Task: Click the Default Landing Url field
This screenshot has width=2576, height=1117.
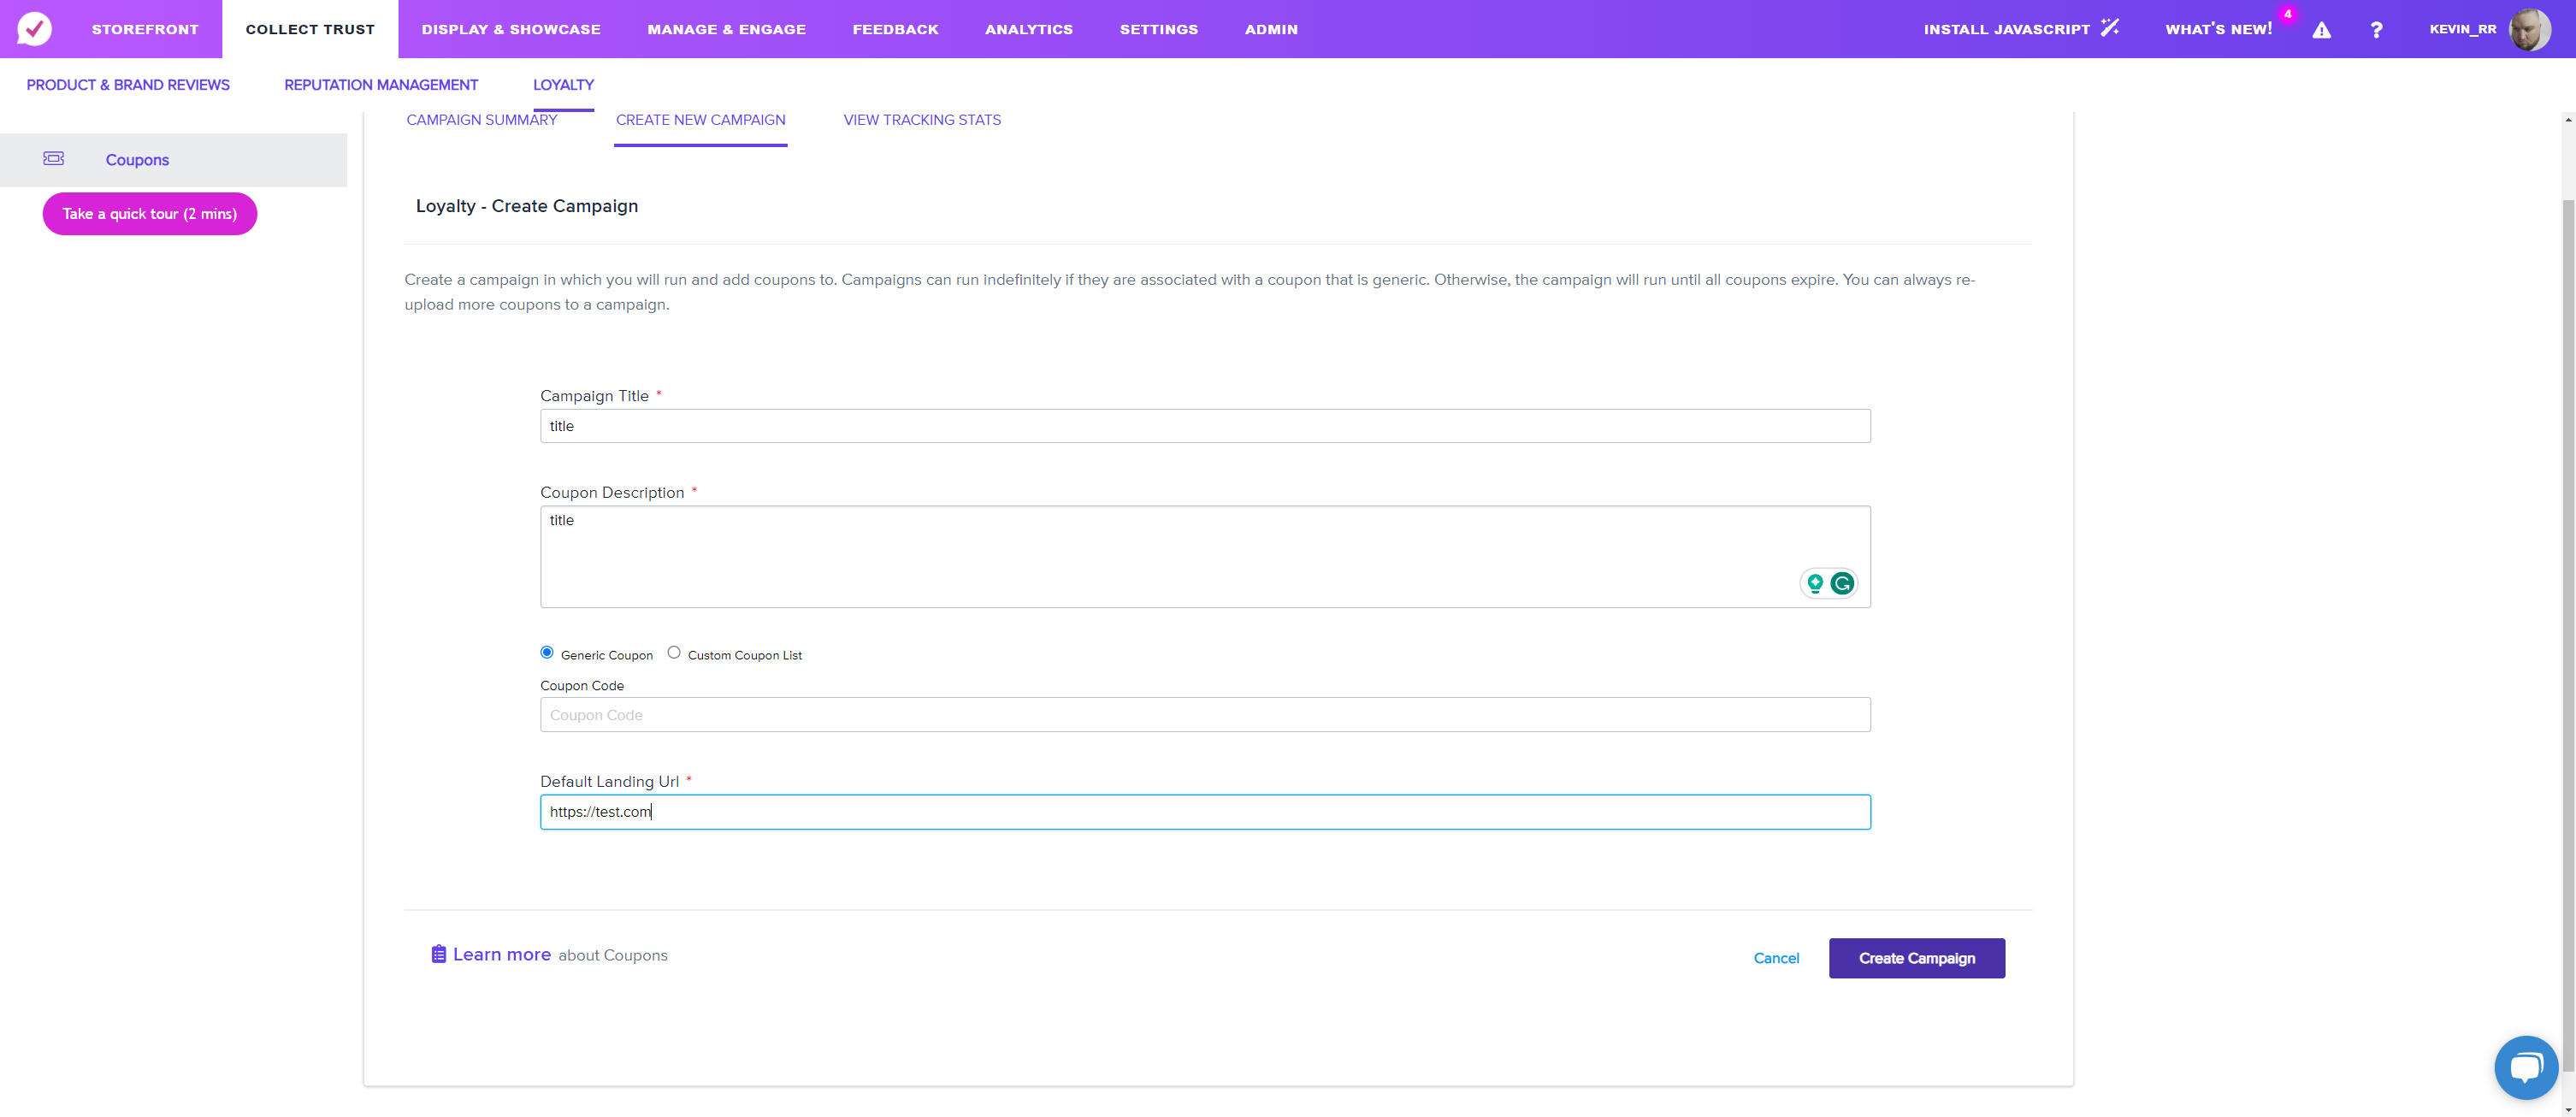Action: point(1205,812)
